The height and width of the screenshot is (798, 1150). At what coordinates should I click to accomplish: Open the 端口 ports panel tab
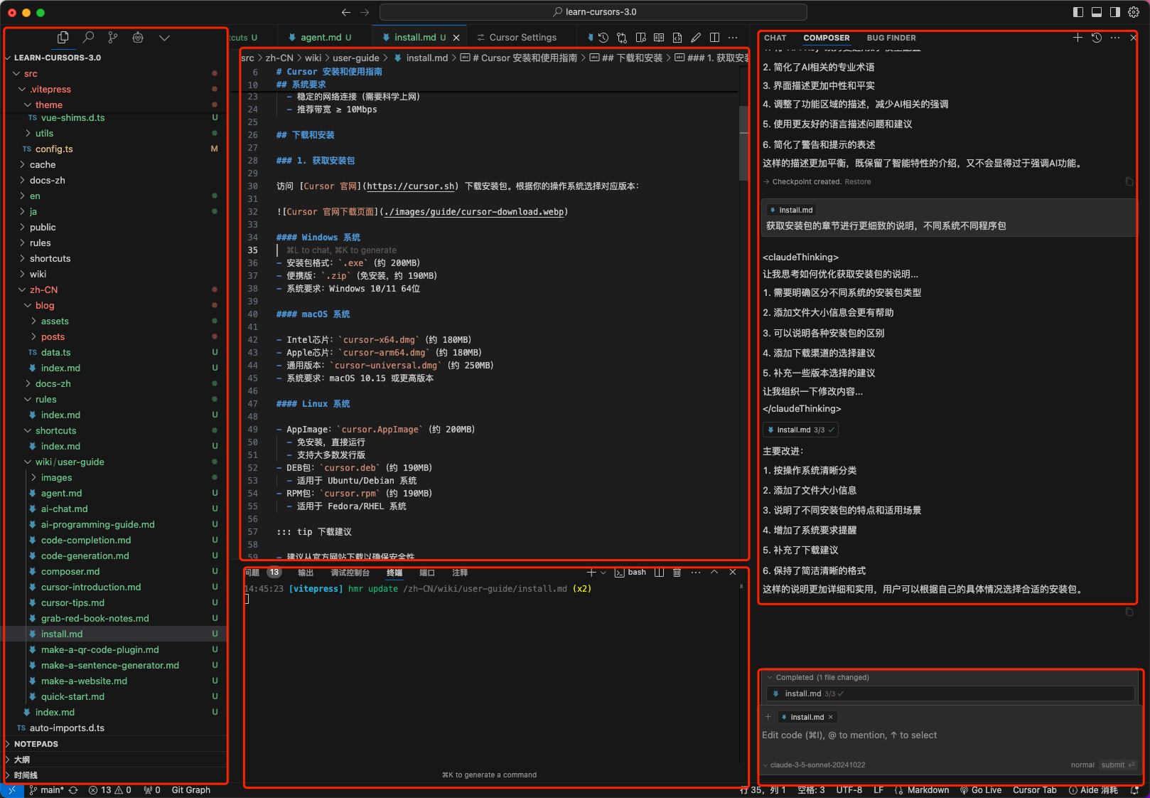coord(427,573)
